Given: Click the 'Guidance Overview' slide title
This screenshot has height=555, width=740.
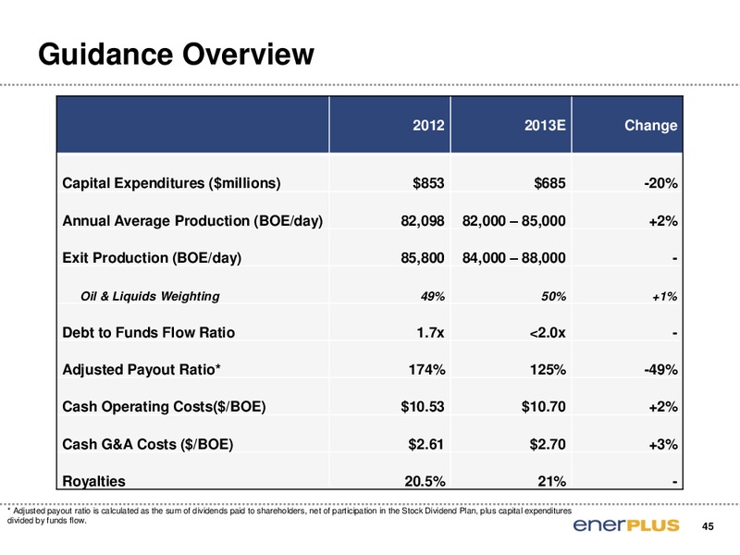Looking at the screenshot, I should click(x=176, y=55).
